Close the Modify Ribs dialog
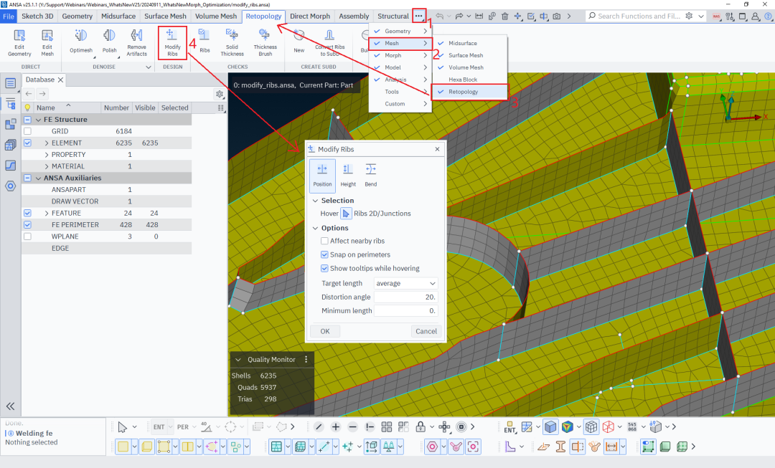The width and height of the screenshot is (775, 468). click(x=437, y=149)
